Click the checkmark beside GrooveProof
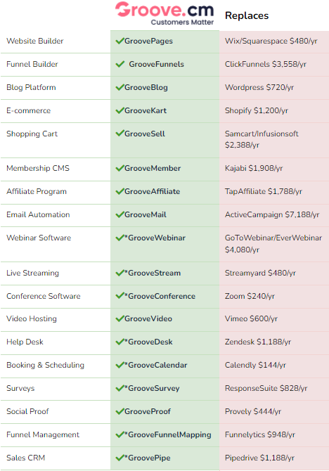Screen dimensions: 329x471 coord(120,411)
